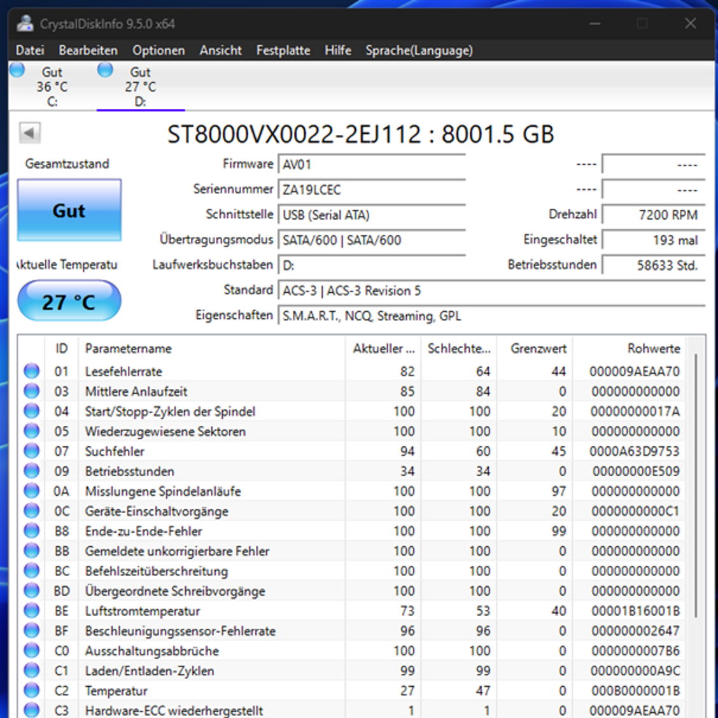Click the Standard field ACS-3 Revision 5
The image size is (718, 718).
tap(491, 290)
